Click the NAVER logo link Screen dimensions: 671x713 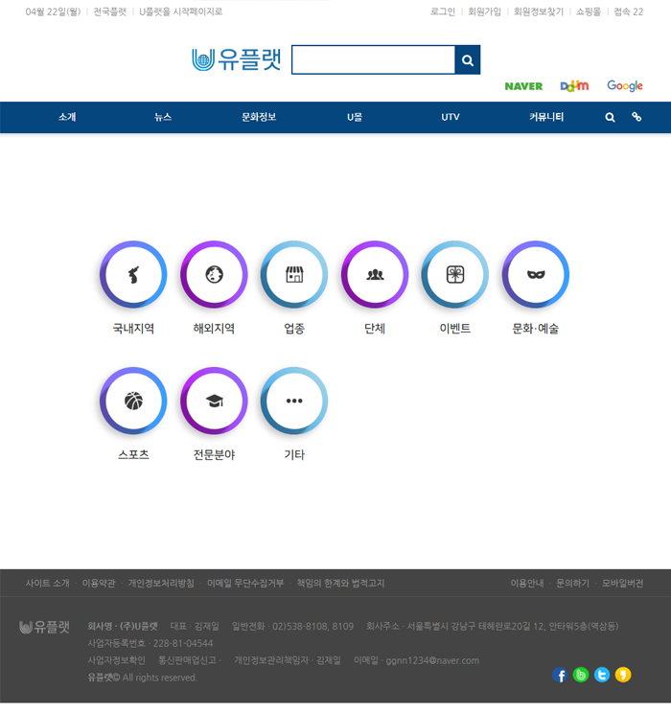(x=523, y=86)
